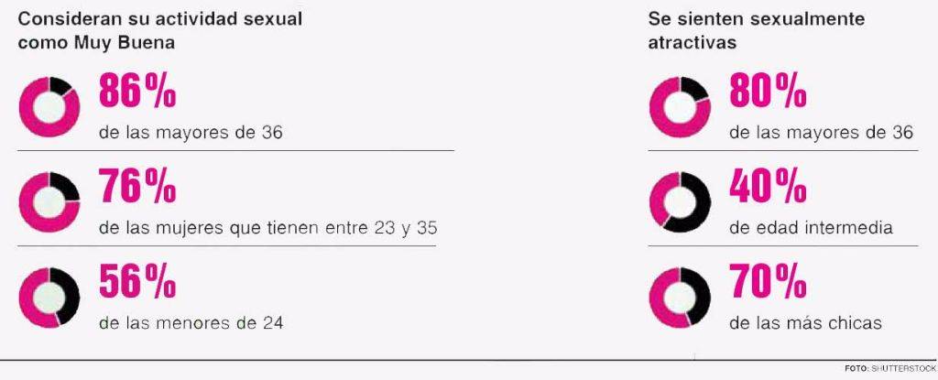Select the pink 40% figure
The height and width of the screenshot is (380, 938).
coord(768,186)
